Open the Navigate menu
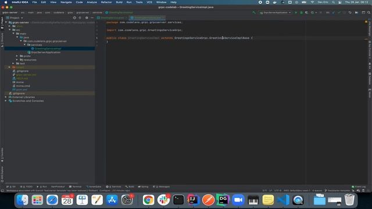The image size is (372, 209). coord(66,2)
